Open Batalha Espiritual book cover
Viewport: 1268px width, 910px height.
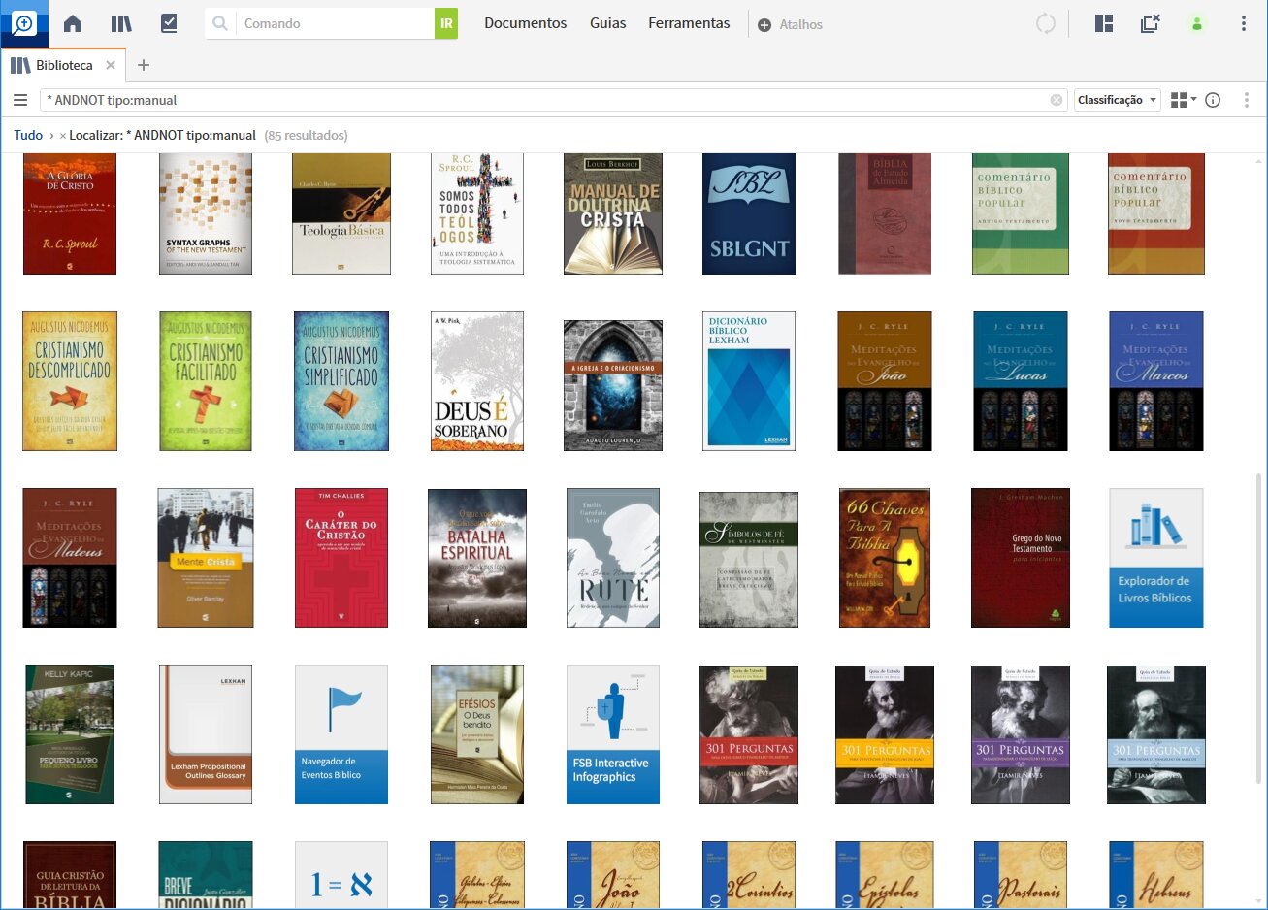[x=477, y=558]
